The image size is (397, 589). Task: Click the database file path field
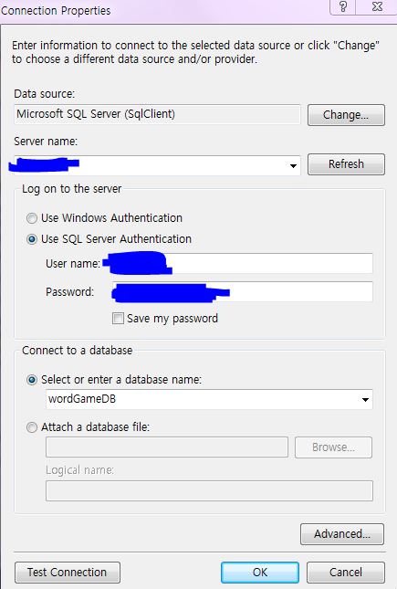167,447
